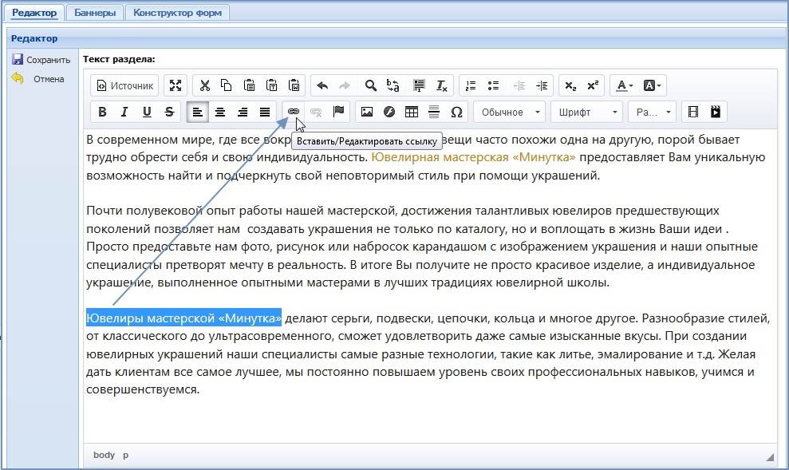Image resolution: width=789 pixels, height=470 pixels.
Task: Click the insert/edit link icon
Action: pyautogui.click(x=293, y=112)
